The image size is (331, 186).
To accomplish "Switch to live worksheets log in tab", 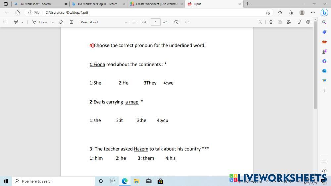I will click(x=97, y=4).
